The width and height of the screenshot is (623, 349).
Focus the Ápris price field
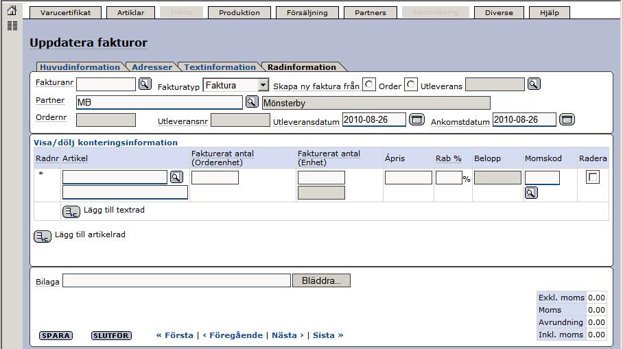408,177
